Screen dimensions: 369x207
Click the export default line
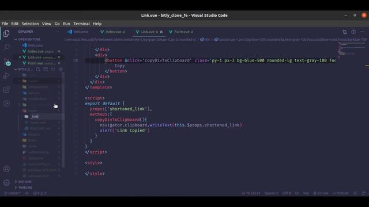(x=105, y=103)
